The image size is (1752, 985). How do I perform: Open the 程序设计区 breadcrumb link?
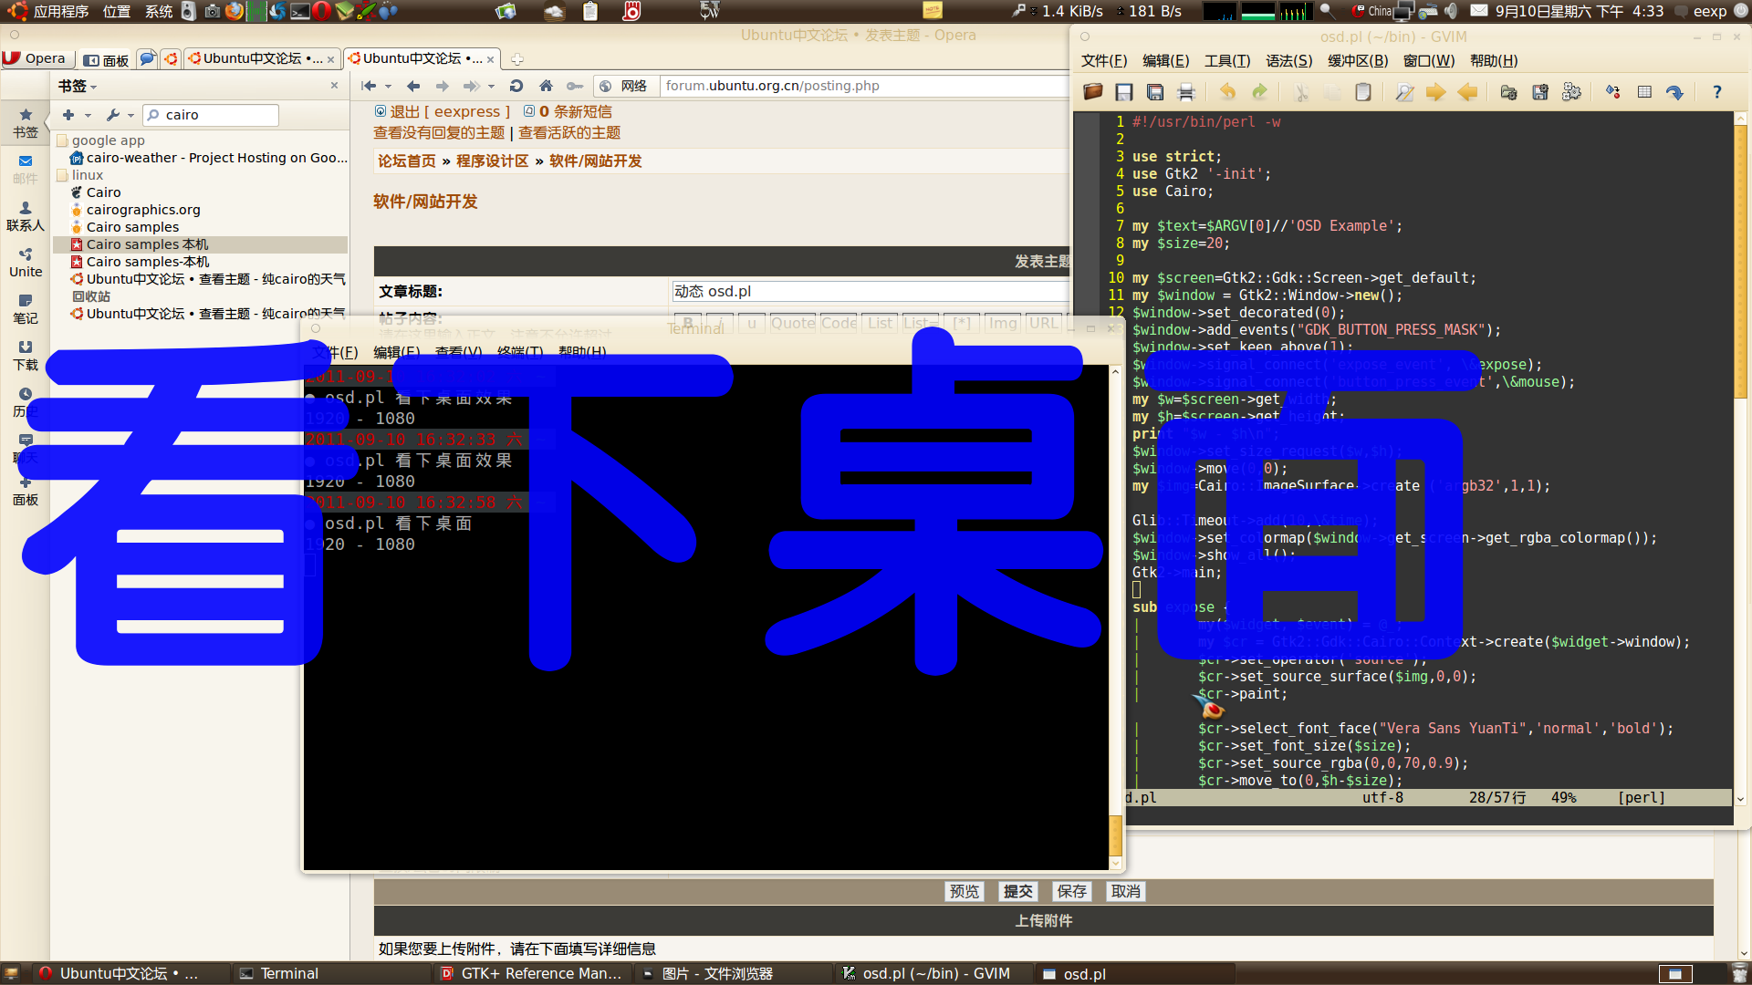click(x=493, y=161)
